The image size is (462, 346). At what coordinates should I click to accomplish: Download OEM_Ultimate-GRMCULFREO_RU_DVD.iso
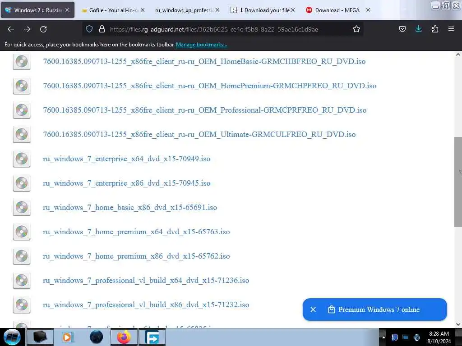(x=199, y=134)
